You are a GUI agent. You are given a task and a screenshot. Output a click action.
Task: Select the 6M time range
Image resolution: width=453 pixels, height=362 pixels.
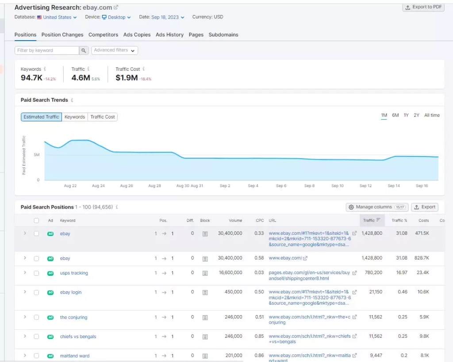click(395, 115)
